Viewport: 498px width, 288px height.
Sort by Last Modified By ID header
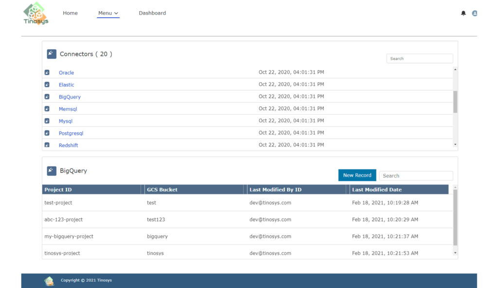pos(275,189)
